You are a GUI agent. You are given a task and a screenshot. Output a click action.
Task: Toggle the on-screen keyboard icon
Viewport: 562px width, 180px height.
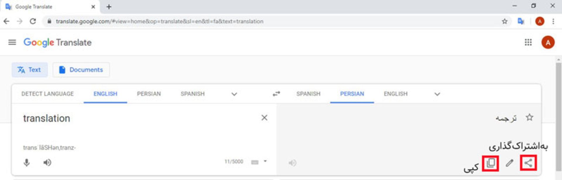click(x=255, y=162)
